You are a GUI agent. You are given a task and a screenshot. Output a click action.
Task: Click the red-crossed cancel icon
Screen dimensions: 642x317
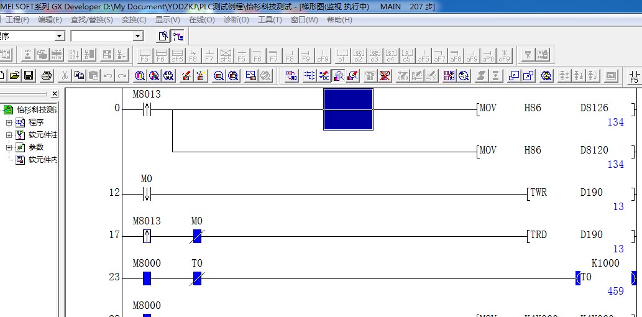click(385, 75)
